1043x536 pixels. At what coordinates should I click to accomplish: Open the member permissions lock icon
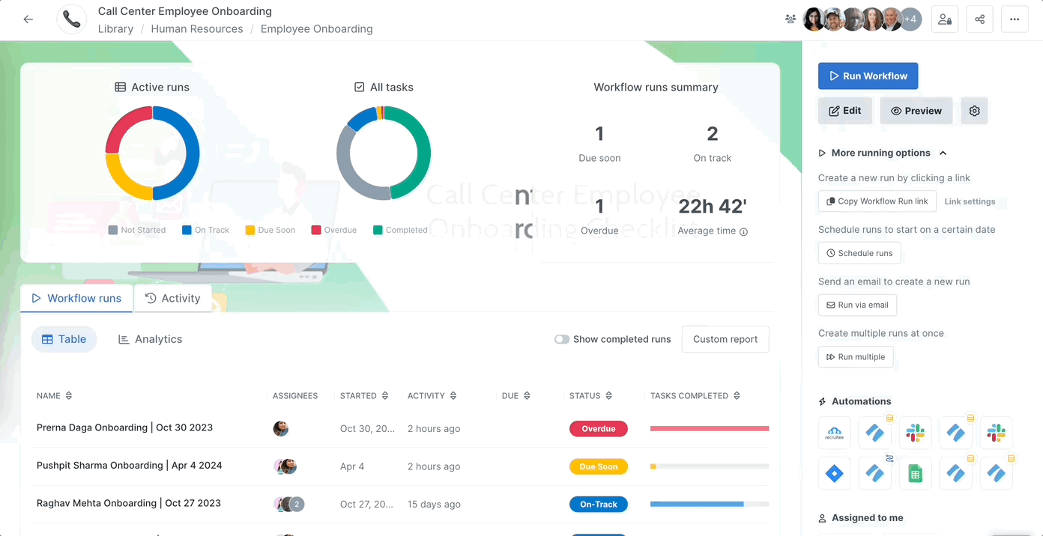945,19
